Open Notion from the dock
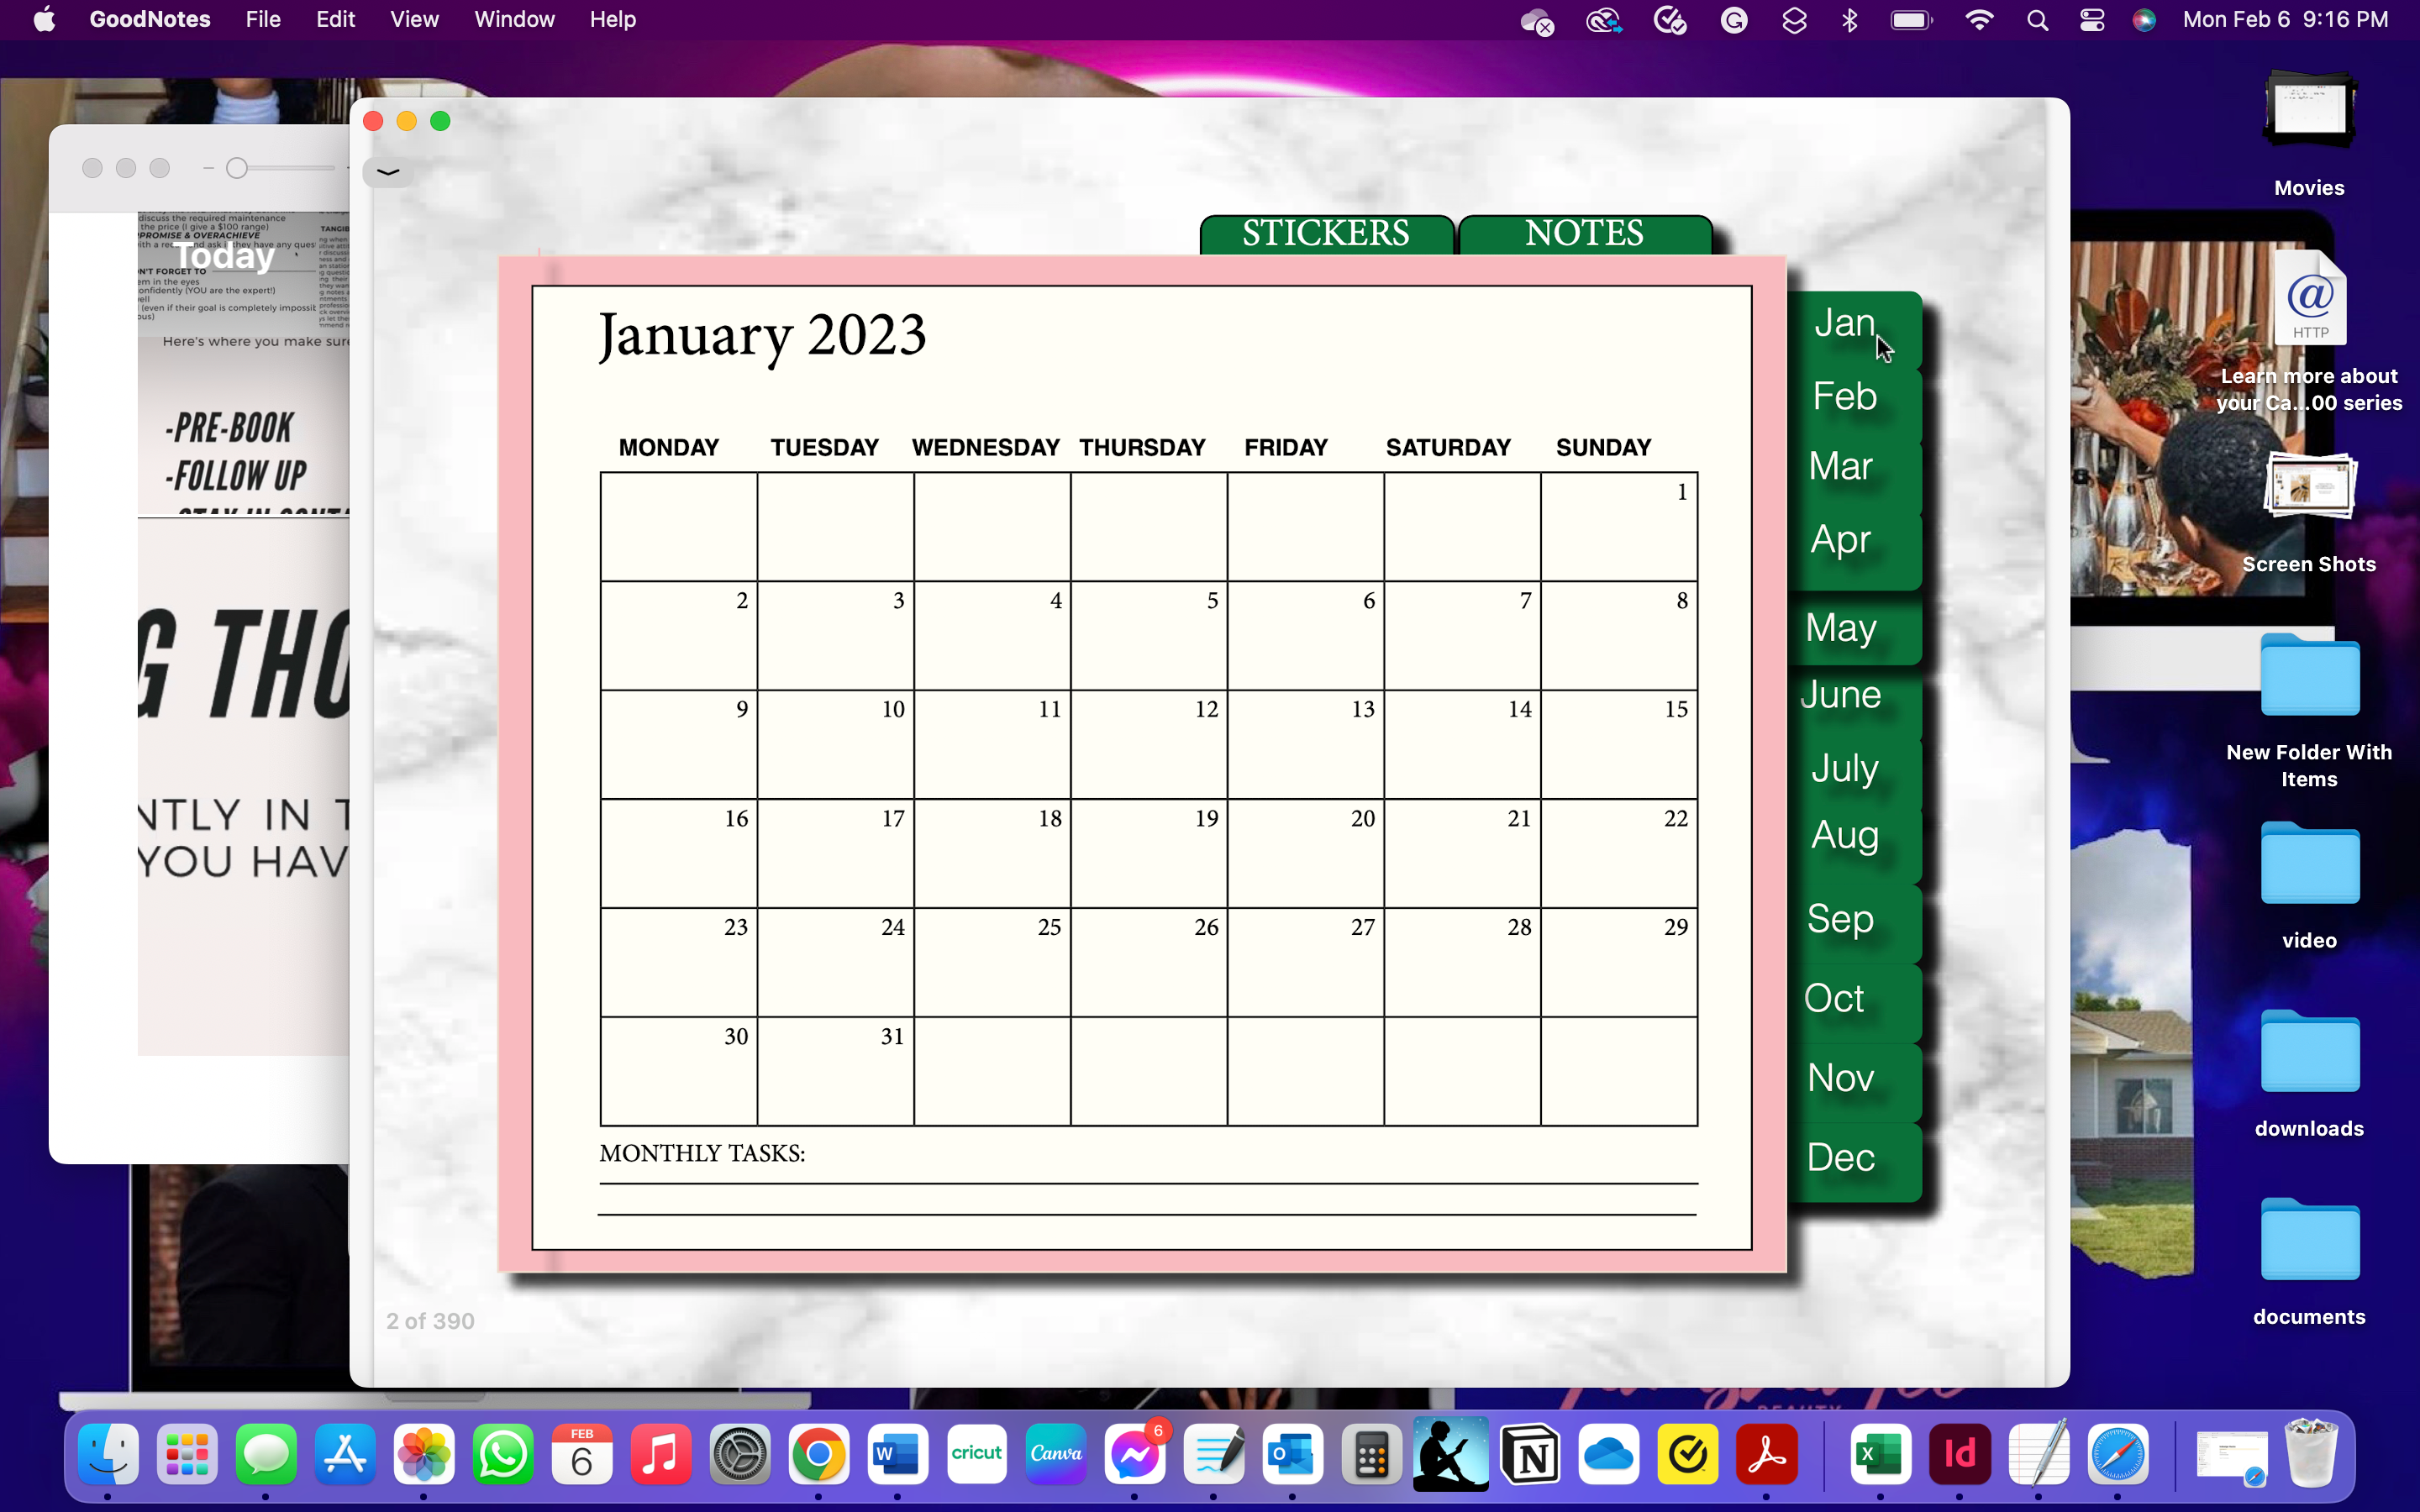This screenshot has width=2420, height=1512. 1530,1454
